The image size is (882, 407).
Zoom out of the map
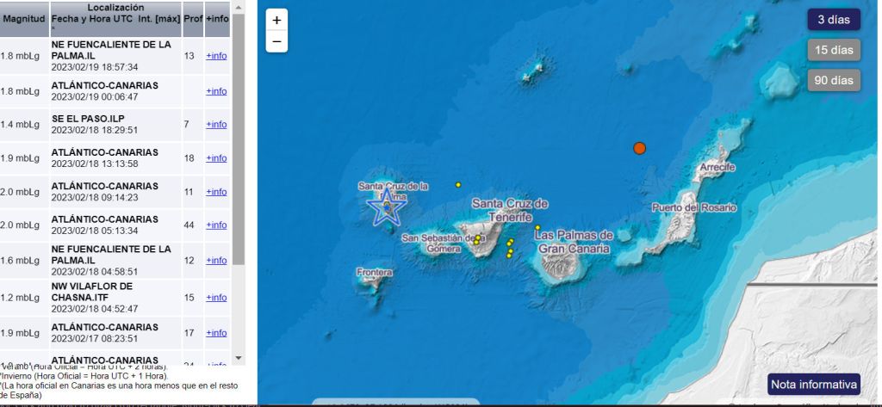(276, 41)
